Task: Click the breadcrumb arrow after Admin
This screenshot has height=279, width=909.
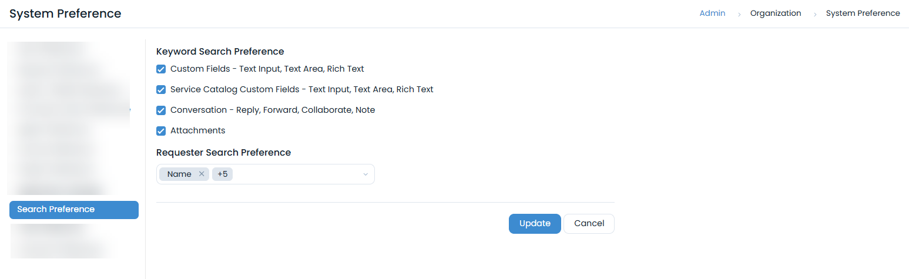Action: pyautogui.click(x=739, y=14)
